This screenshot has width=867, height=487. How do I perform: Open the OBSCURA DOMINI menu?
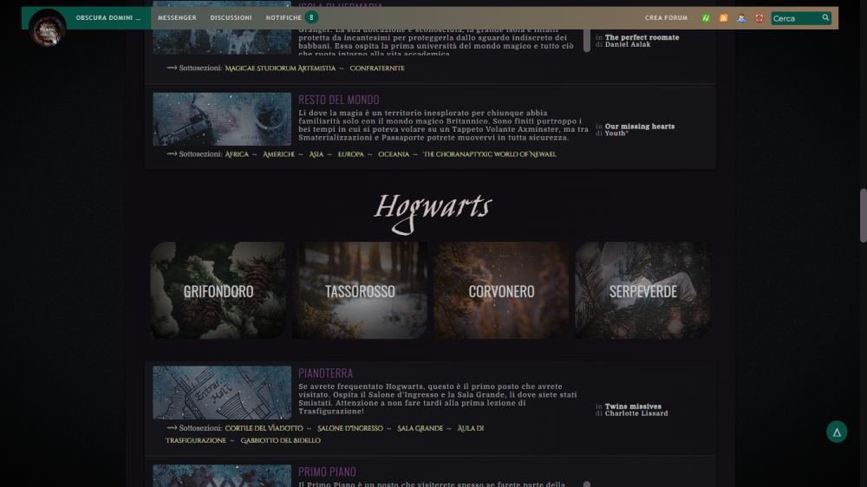click(108, 17)
